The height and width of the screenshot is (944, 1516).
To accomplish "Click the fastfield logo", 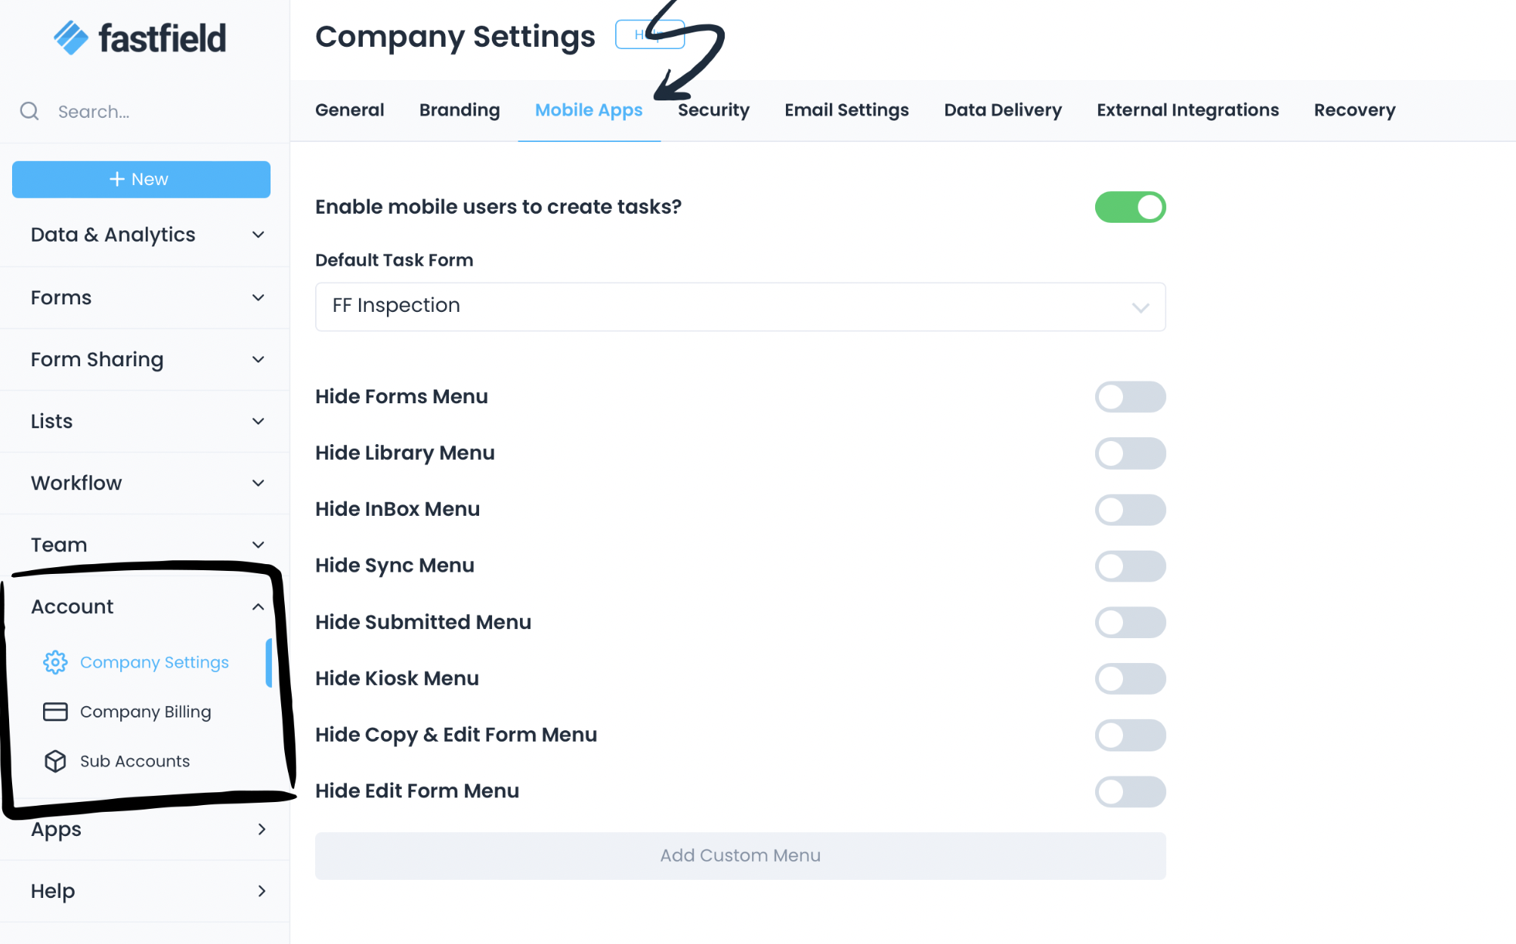I will (x=141, y=37).
